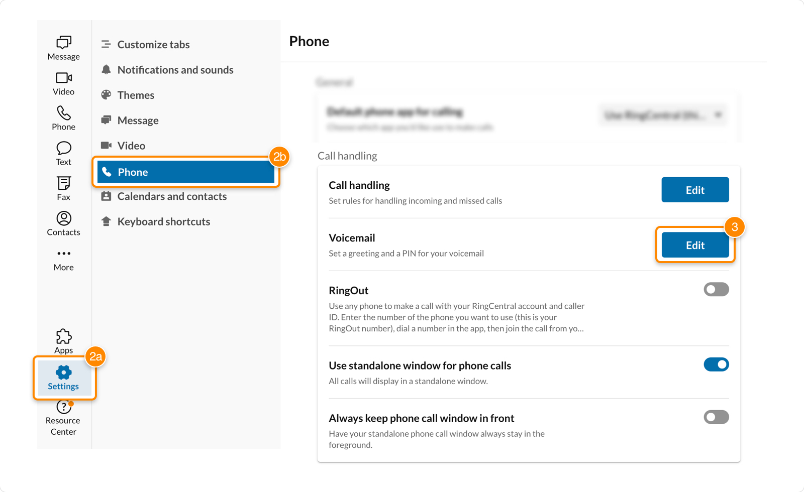The height and width of the screenshot is (492, 804).
Task: Open Keyboard shortcuts settings
Action: point(163,221)
